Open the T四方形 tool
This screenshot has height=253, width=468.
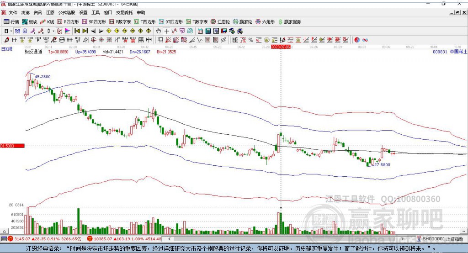tap(145, 22)
